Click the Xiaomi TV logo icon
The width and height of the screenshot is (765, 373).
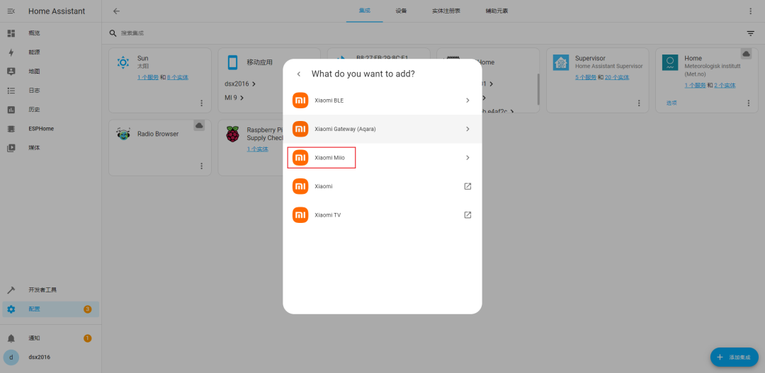300,215
